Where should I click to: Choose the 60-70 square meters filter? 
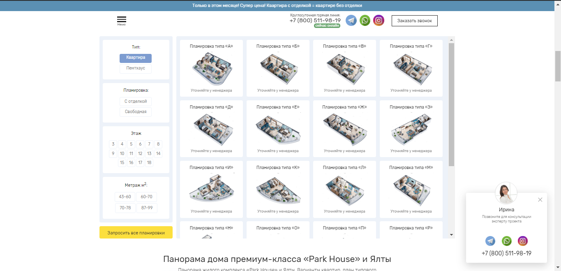pyautogui.click(x=147, y=197)
